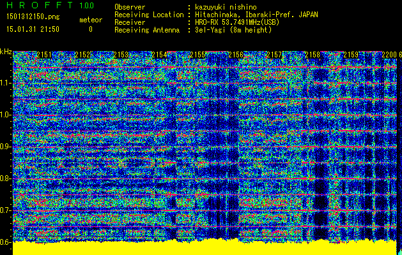Click the 2151 time marker
The image size is (402, 255).
[44, 55]
